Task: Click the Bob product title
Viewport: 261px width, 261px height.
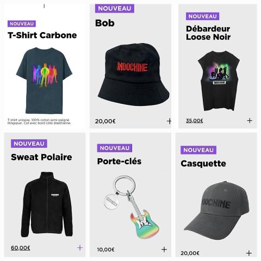Action: coord(105,23)
